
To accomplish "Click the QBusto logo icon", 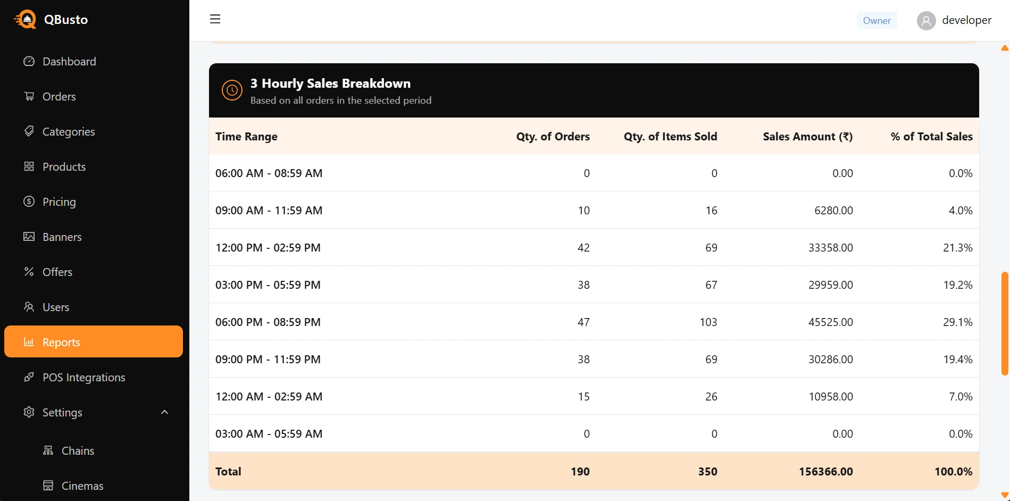I will coord(25,20).
